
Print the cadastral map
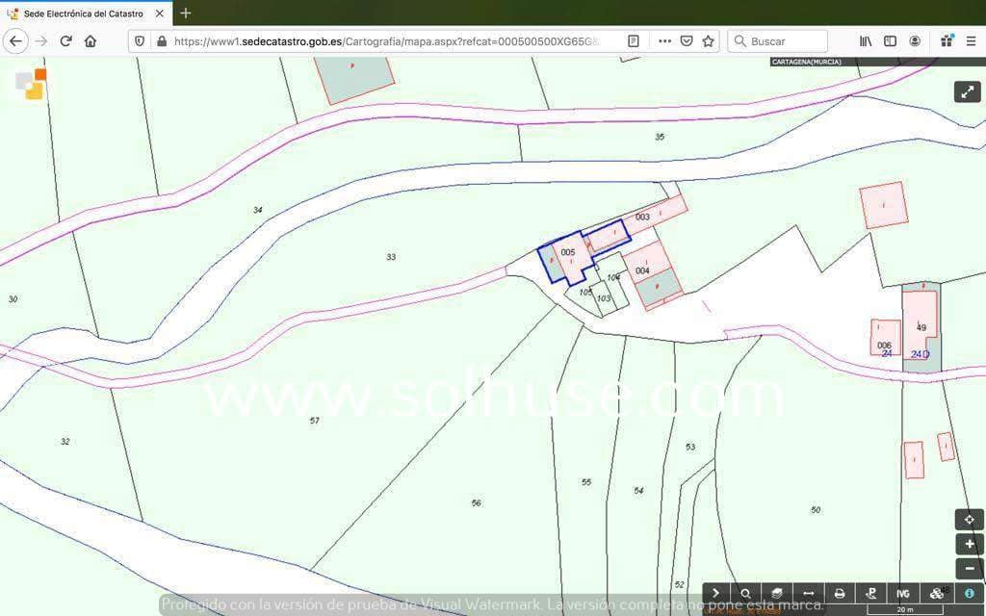840,593
